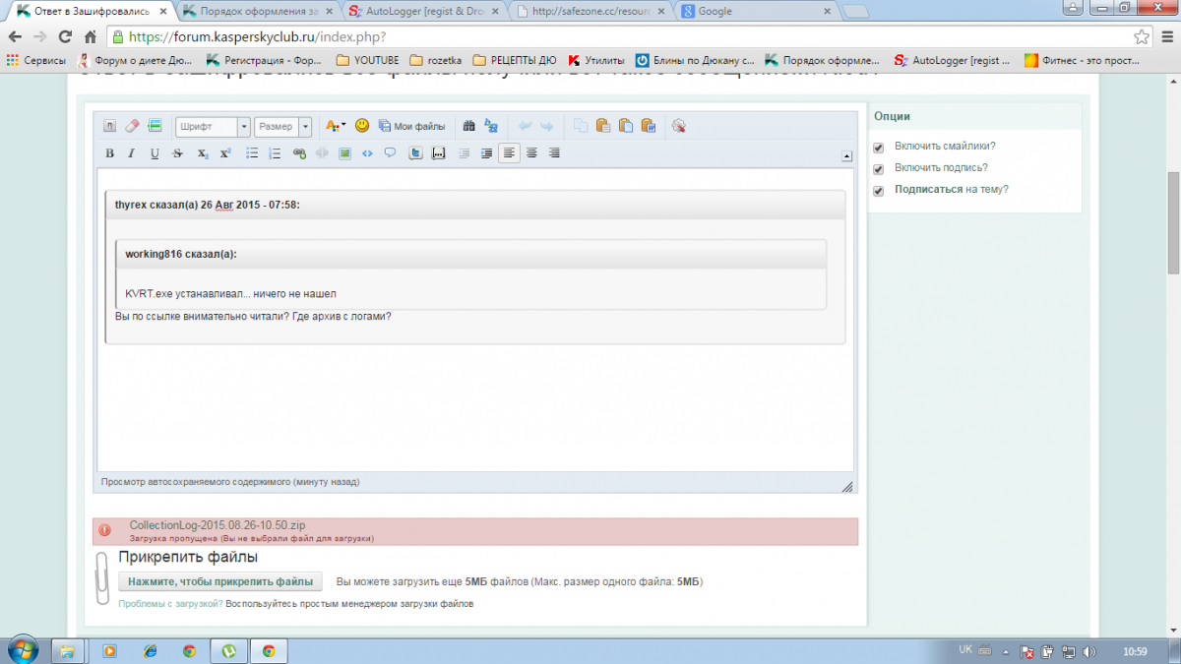Reload the current page
Screen dimensions: 1181x664
pos(65,36)
